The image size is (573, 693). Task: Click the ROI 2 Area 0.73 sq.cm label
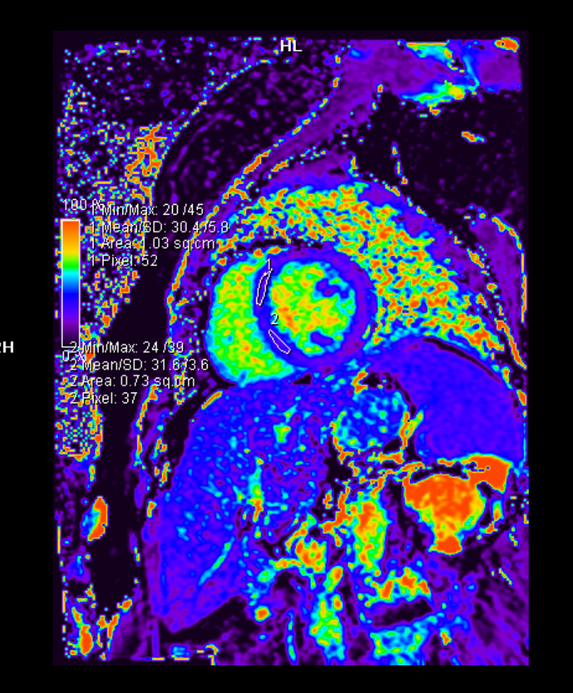[x=132, y=381]
